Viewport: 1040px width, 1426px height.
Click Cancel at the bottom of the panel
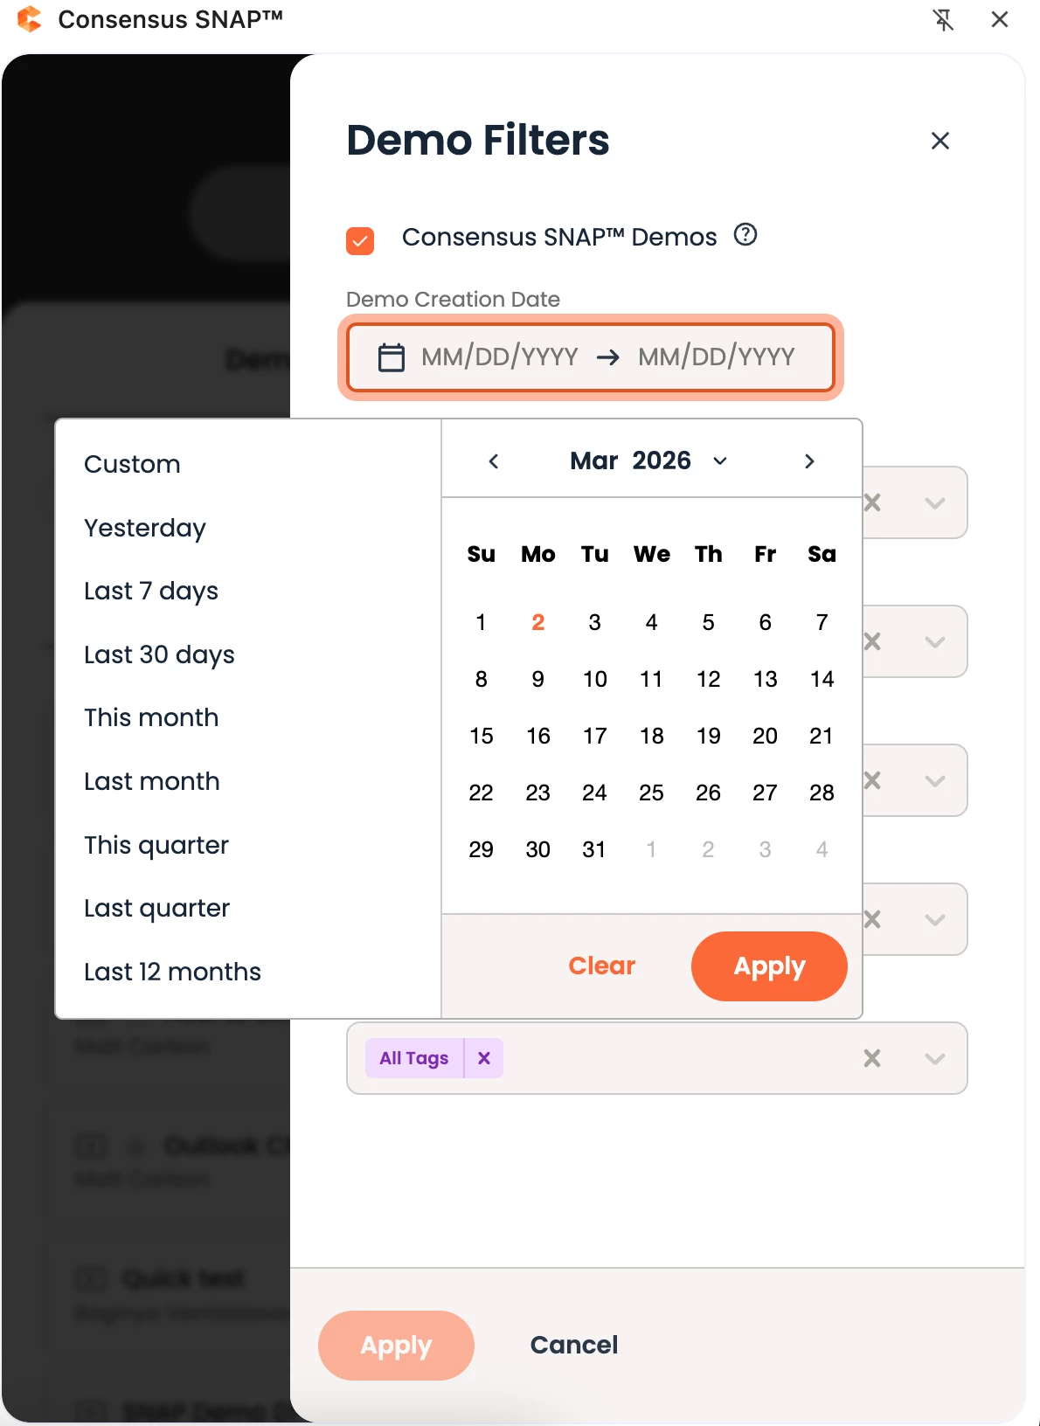pyautogui.click(x=573, y=1345)
